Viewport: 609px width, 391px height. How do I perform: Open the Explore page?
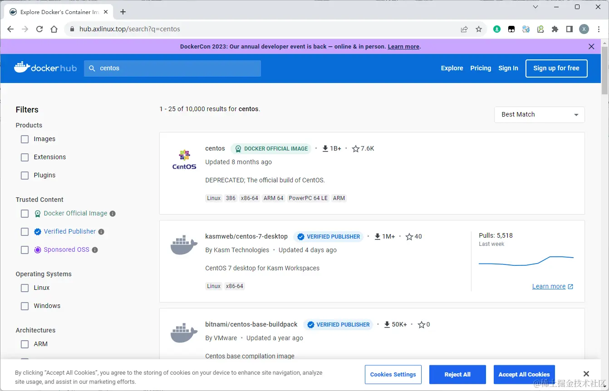pyautogui.click(x=452, y=68)
